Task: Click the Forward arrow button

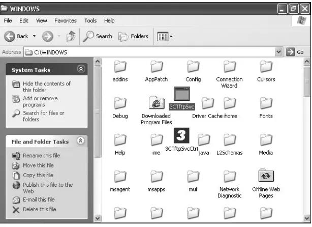Action: click(x=48, y=36)
